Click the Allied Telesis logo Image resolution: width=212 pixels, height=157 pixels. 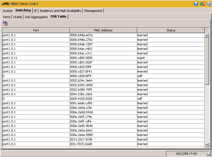click(x=6, y=4)
